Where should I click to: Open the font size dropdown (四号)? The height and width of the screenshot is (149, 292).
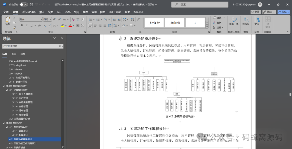pyautogui.click(x=50, y=19)
